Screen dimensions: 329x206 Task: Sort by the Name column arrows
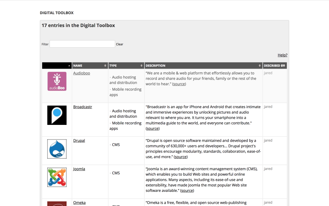click(105, 66)
